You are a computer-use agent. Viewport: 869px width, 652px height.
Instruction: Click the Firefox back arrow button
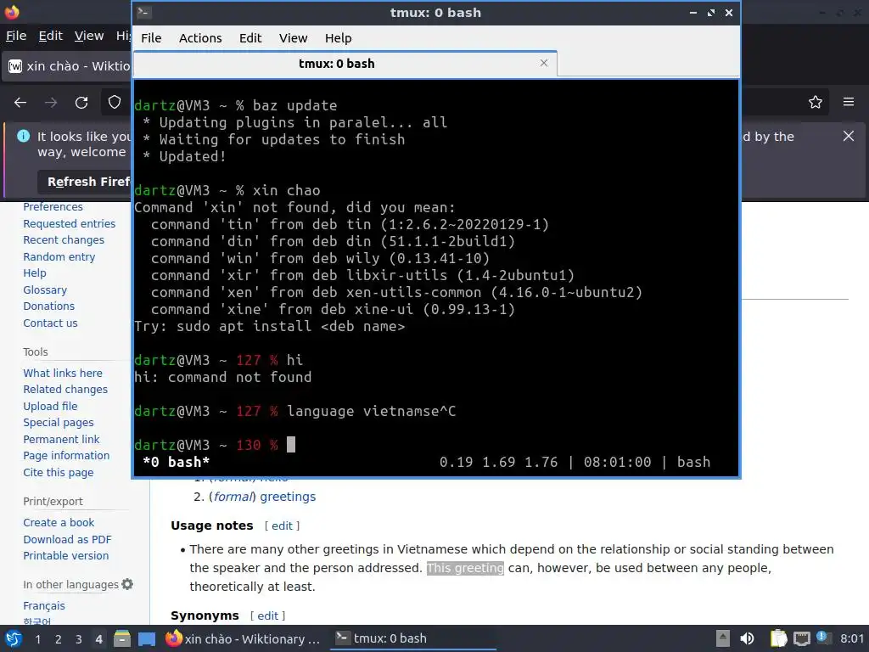20,103
